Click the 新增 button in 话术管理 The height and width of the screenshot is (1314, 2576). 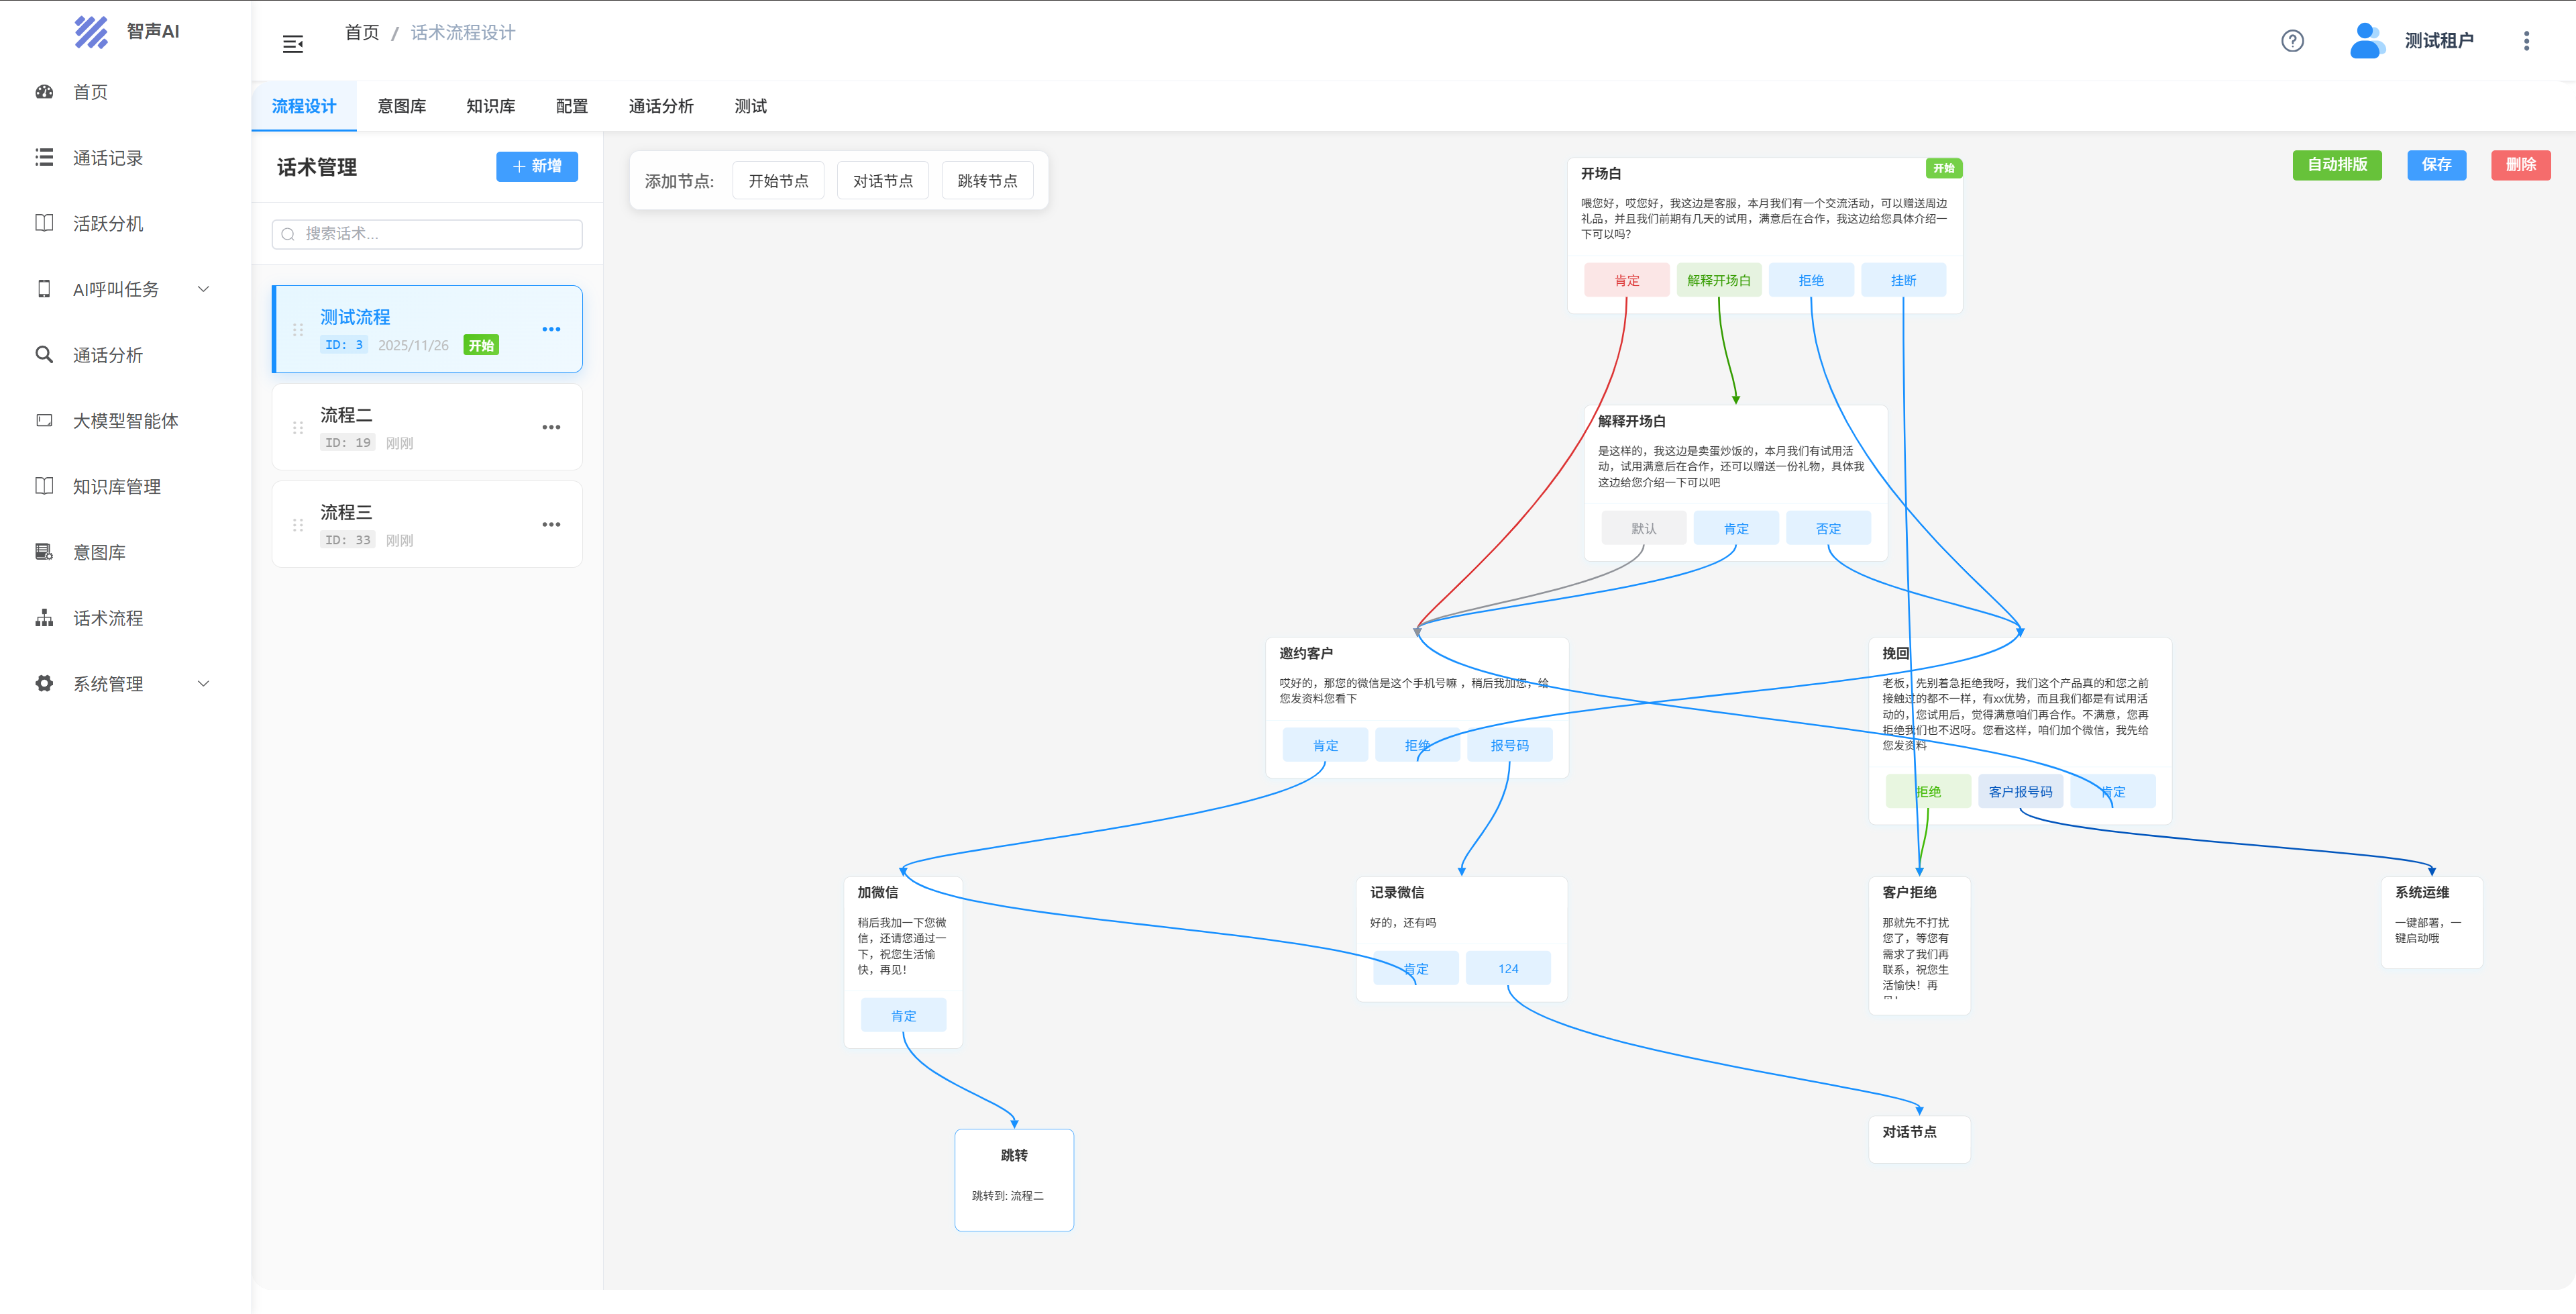[537, 166]
